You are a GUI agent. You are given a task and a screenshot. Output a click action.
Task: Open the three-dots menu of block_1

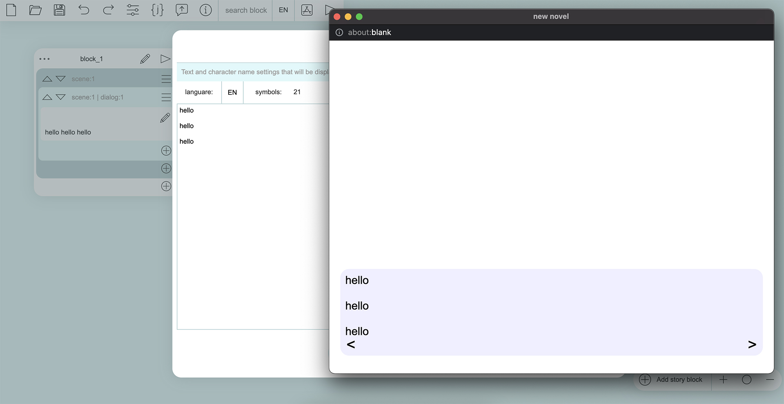pyautogui.click(x=45, y=59)
